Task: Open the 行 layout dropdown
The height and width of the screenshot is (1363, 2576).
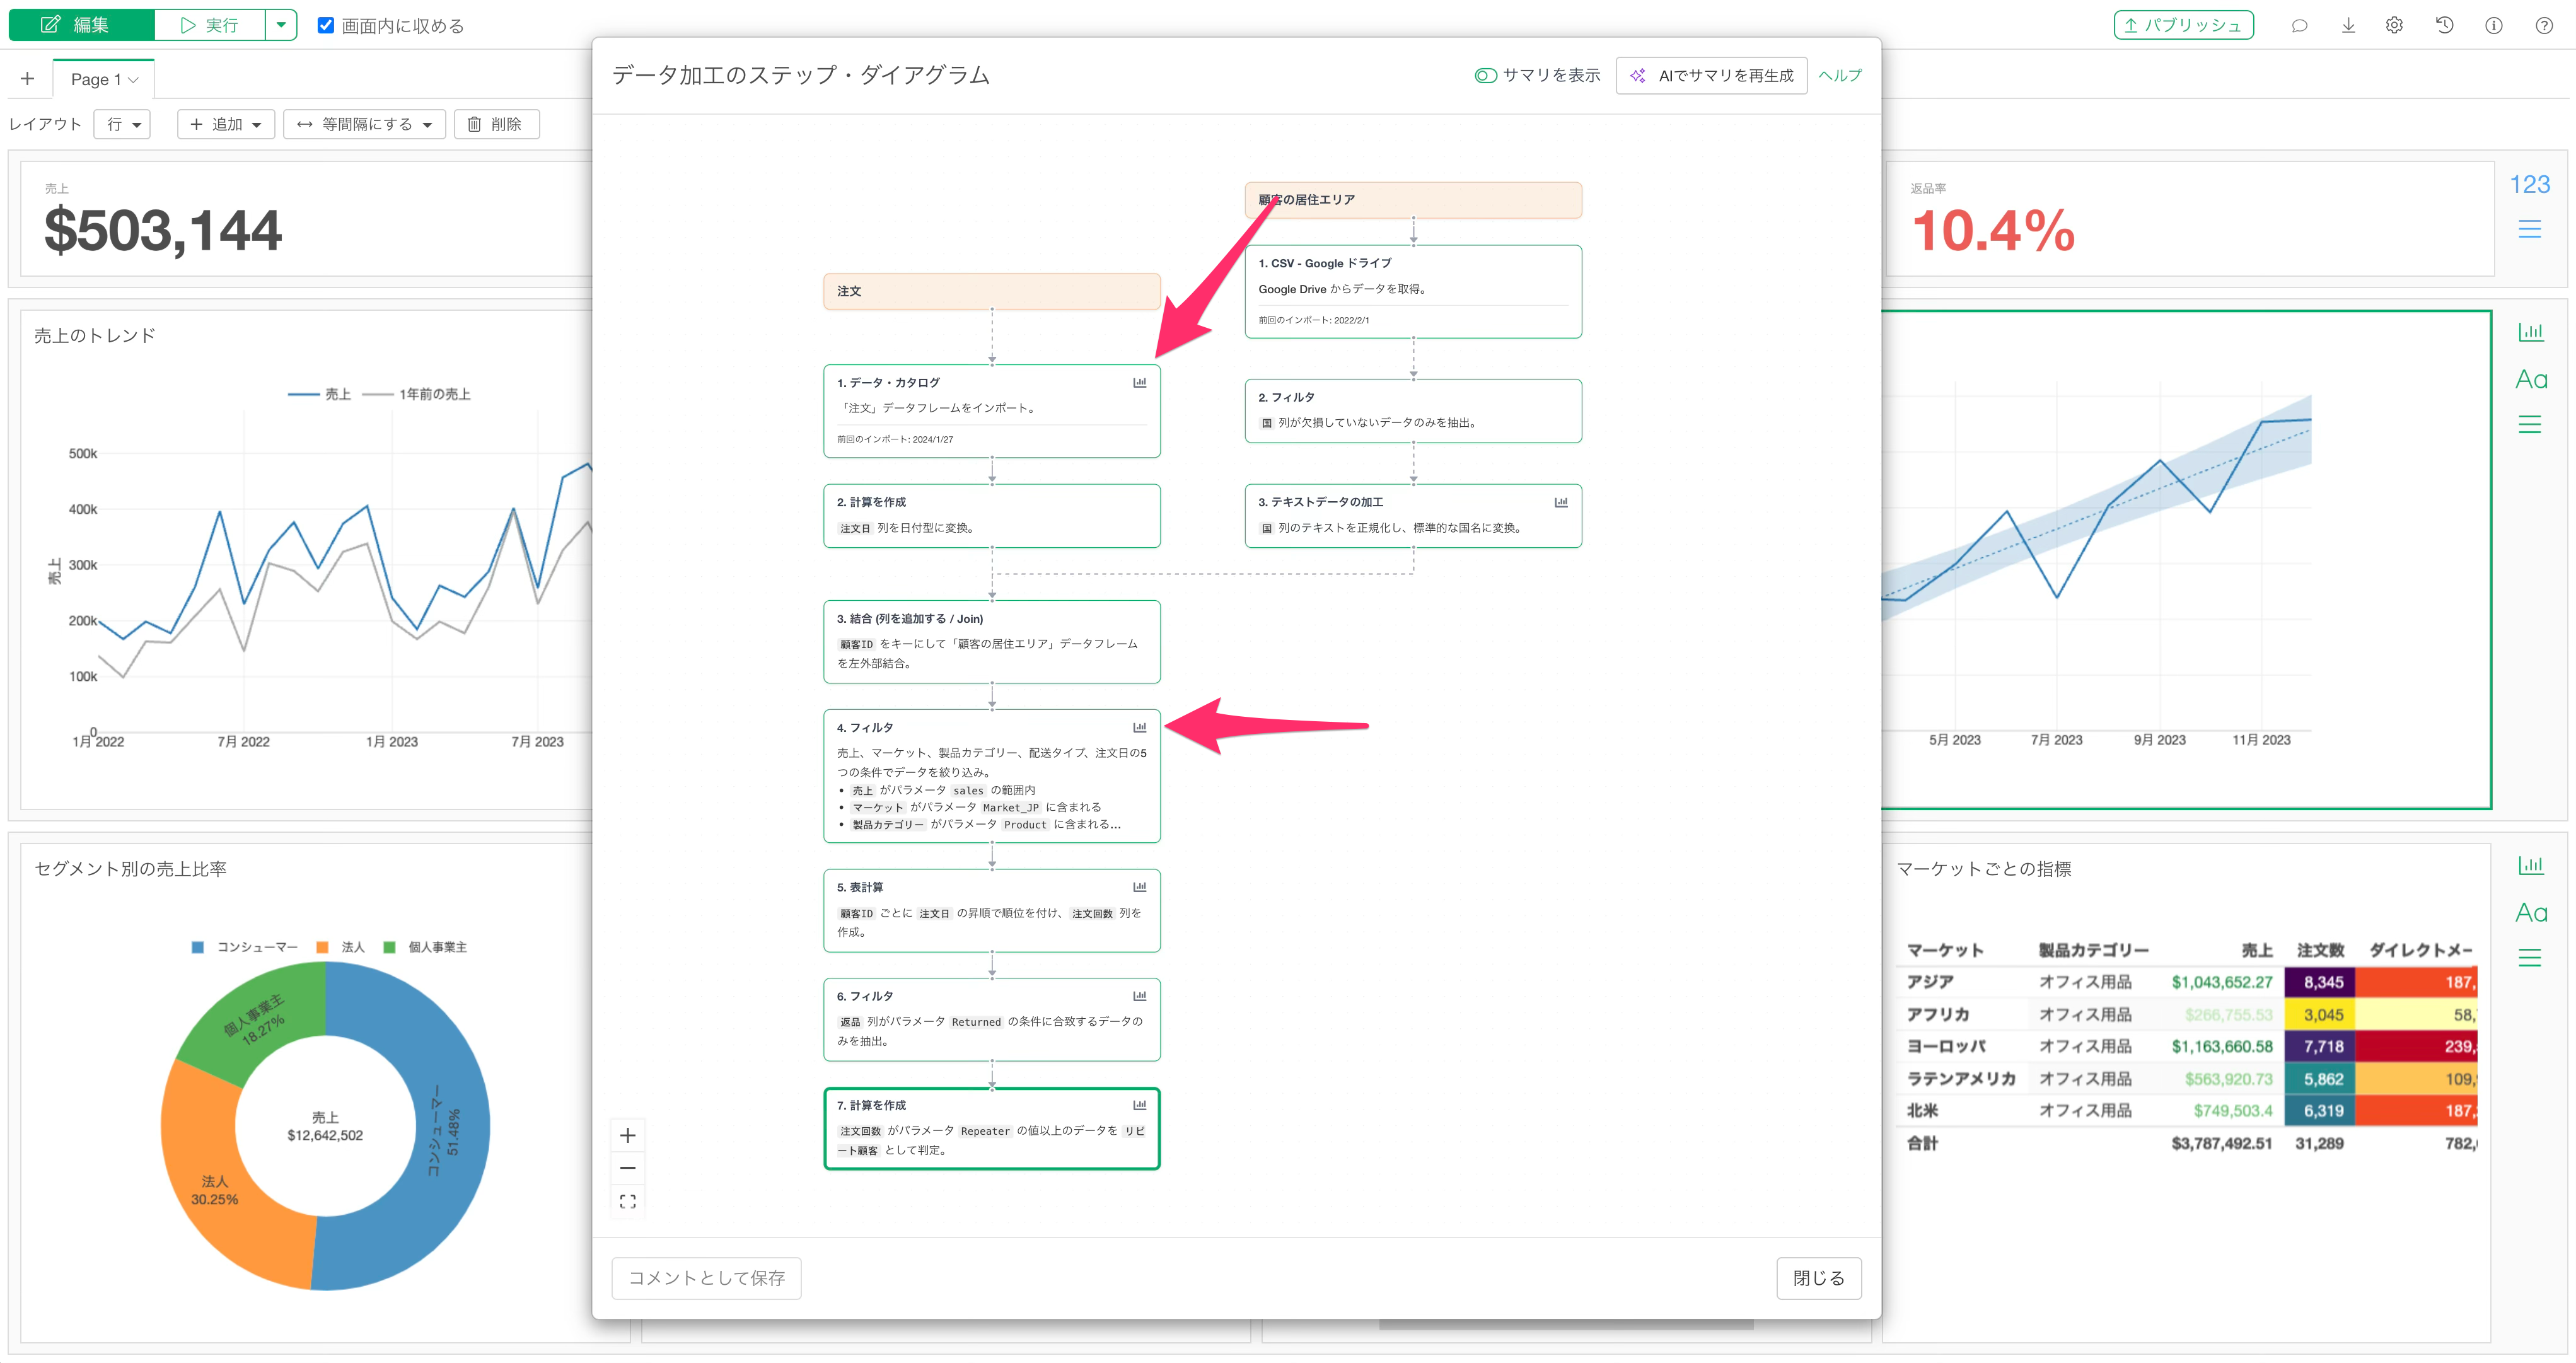Action: [123, 124]
